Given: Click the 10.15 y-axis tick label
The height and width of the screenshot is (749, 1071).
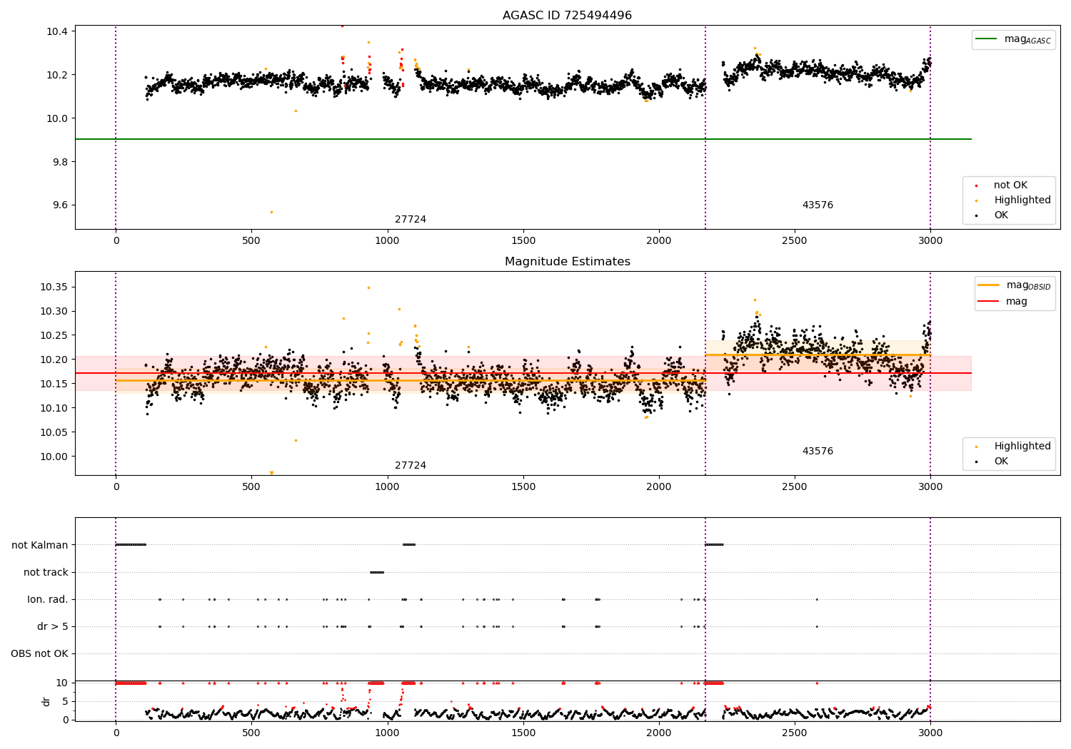Looking at the screenshot, I should (54, 384).
